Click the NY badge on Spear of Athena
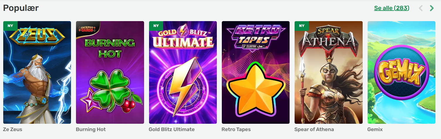 302,26
